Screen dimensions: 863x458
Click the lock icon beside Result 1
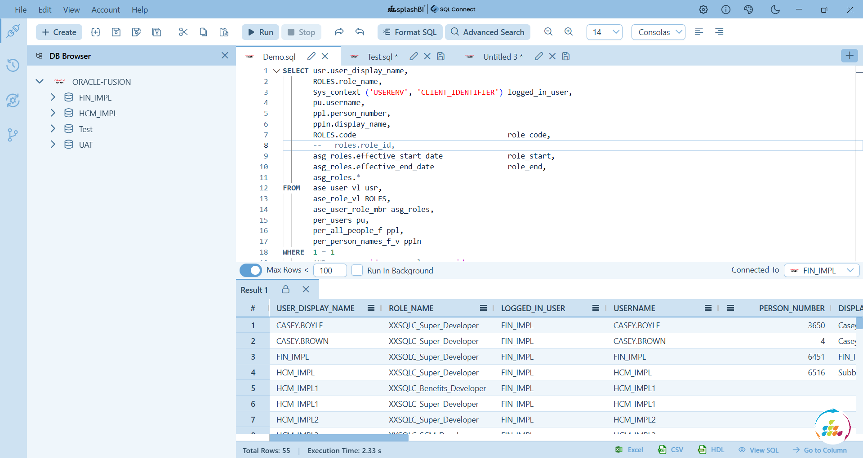point(285,290)
